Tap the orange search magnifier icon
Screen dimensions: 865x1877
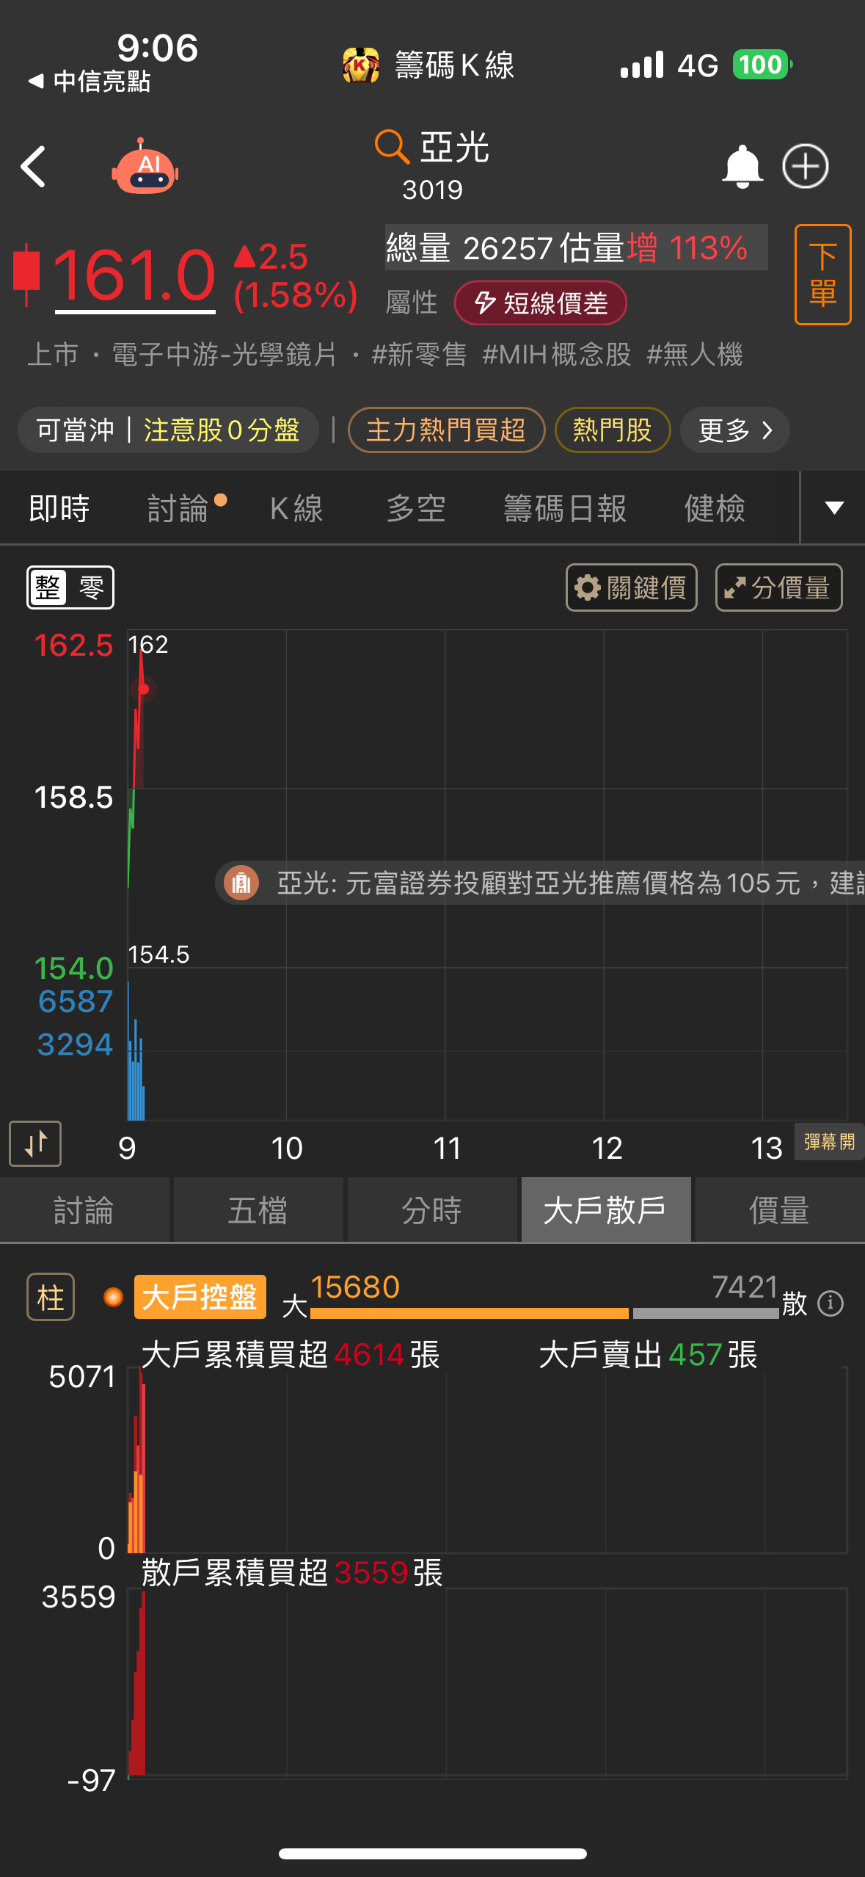(x=392, y=146)
